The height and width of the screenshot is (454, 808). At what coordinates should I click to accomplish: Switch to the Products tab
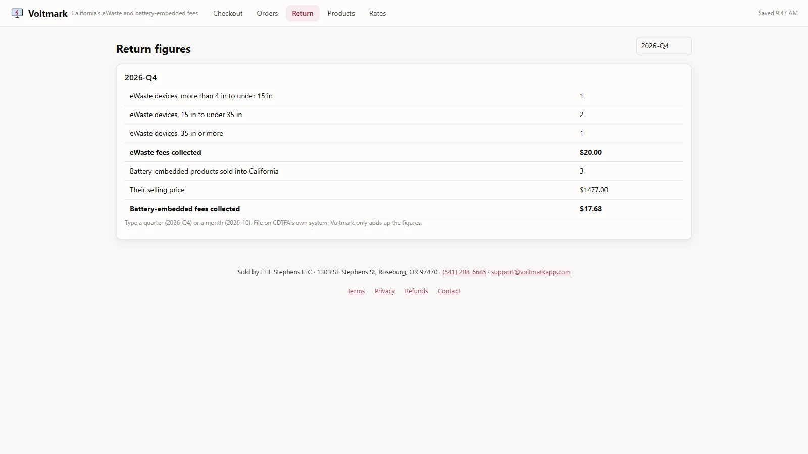(x=341, y=13)
